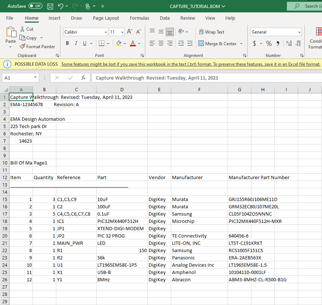This screenshot has width=322, height=305.
Task: Apply Percent Style
Action: click(269, 43)
